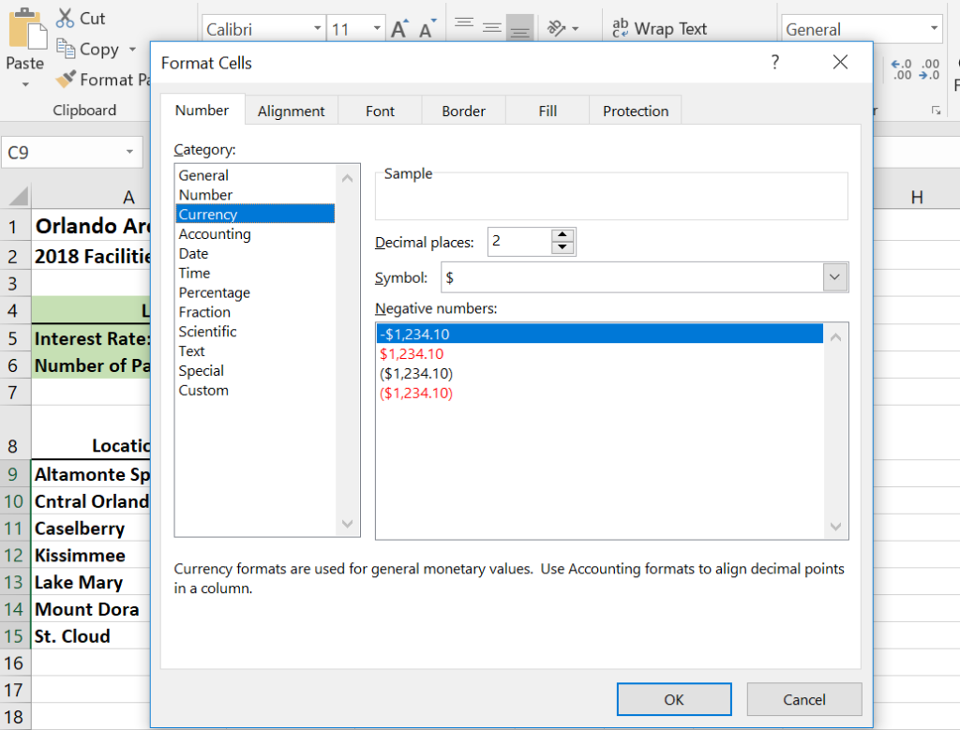Image resolution: width=960 pixels, height=730 pixels.
Task: Click the Decrease Font Size icon
Action: (427, 28)
